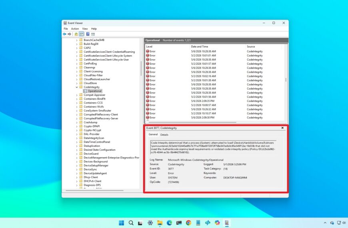The image size is (348, 228).
Task: Click the CodeIntegrity folder icon
Action: tap(81, 87)
